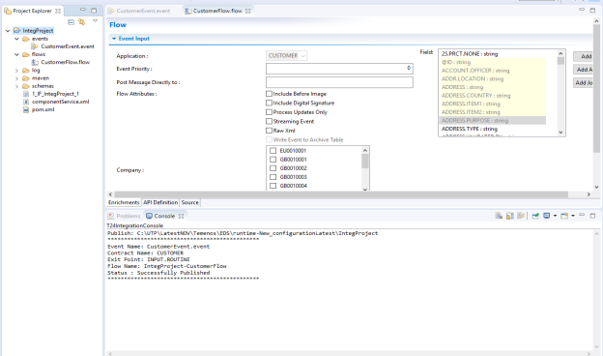Minimize the Project Explorer view
The width and height of the screenshot is (603, 356).
coord(83,10)
